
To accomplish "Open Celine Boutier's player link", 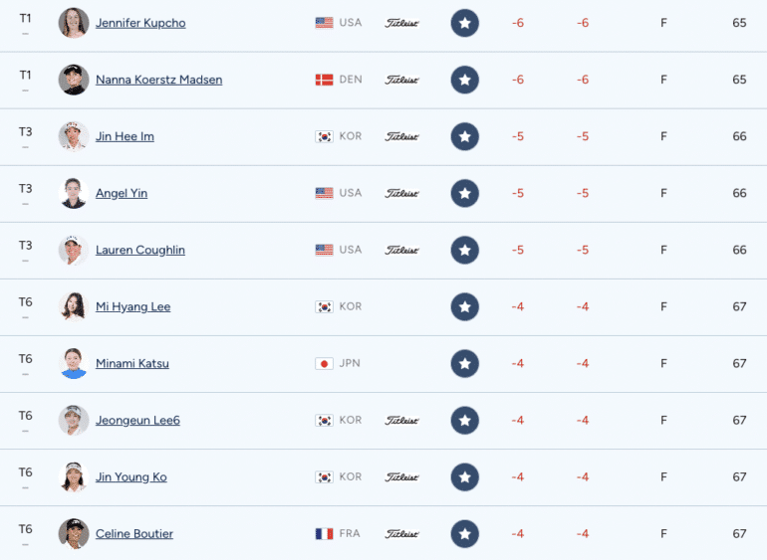I will pos(134,533).
